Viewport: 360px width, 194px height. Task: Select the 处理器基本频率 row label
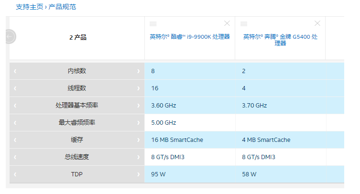click(x=77, y=106)
